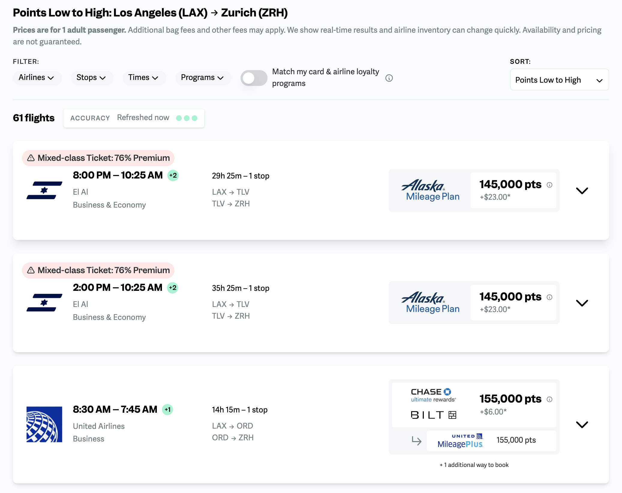
Task: Click the ACCURACY Refreshed now panel
Action: (x=134, y=118)
